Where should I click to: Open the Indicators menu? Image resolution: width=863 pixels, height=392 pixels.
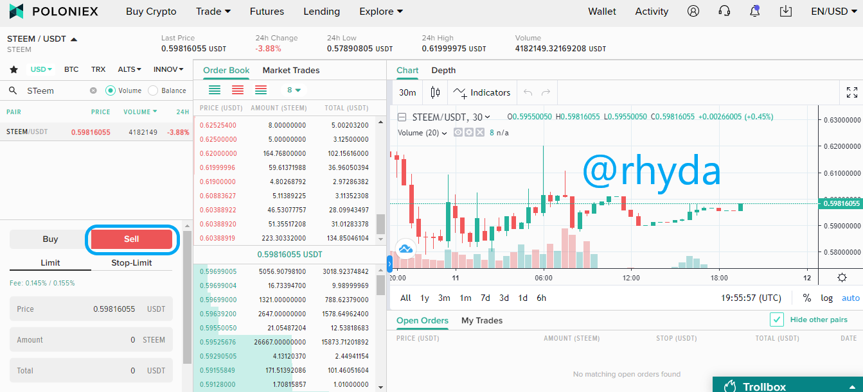[482, 92]
